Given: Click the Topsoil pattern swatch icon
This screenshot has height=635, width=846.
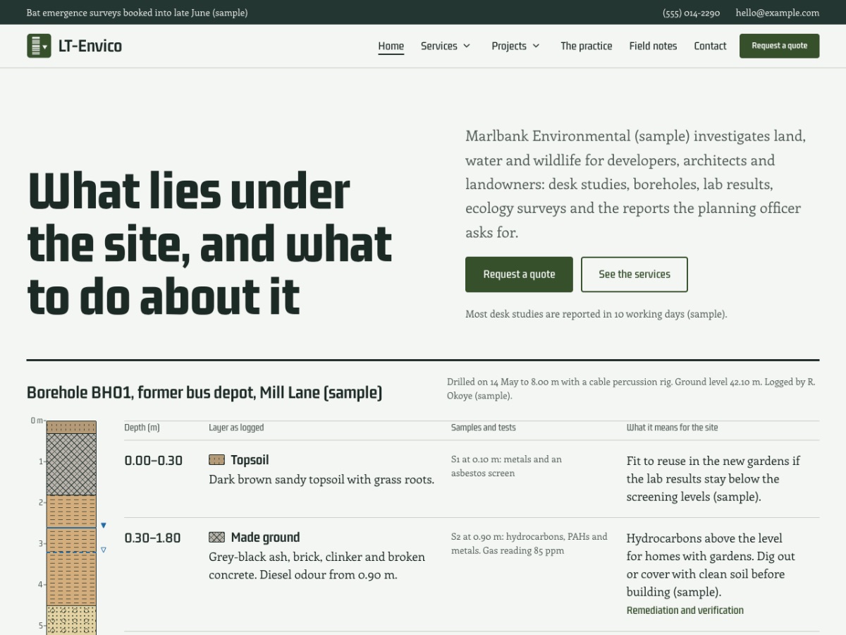Looking at the screenshot, I should (x=216, y=460).
